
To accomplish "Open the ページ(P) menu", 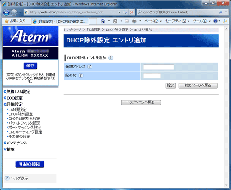I will tap(153, 21).
